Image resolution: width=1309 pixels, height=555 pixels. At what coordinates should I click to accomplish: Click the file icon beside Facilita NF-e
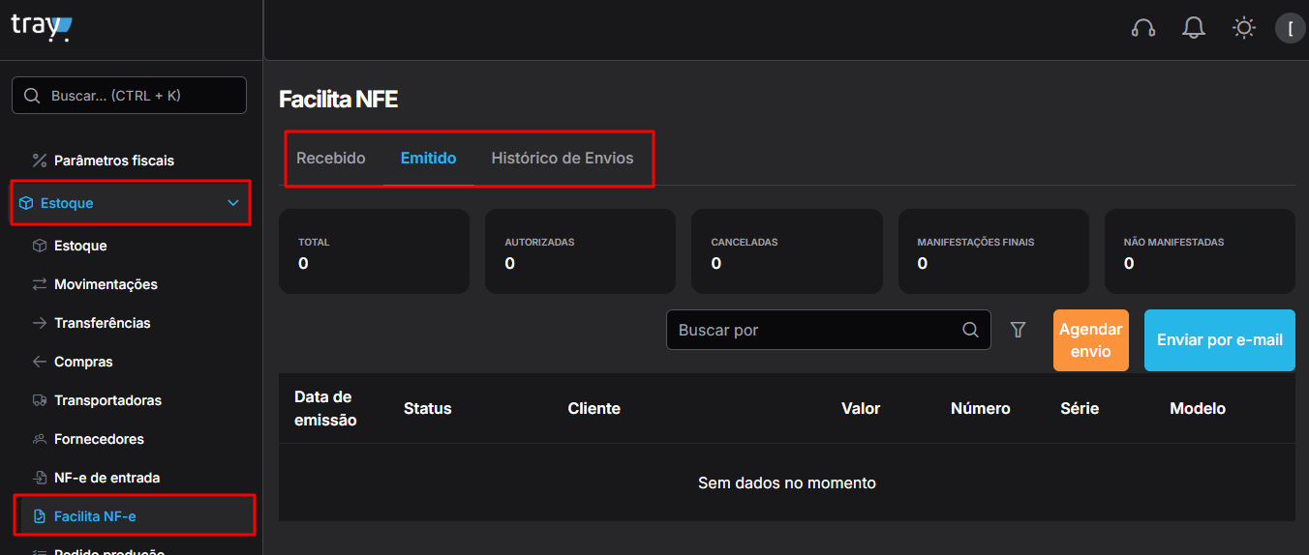tap(40, 516)
